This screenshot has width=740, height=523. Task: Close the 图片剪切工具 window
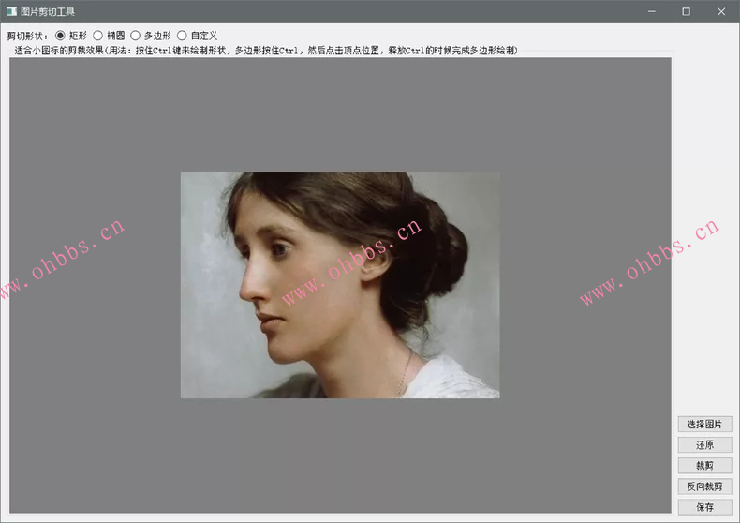coord(721,11)
